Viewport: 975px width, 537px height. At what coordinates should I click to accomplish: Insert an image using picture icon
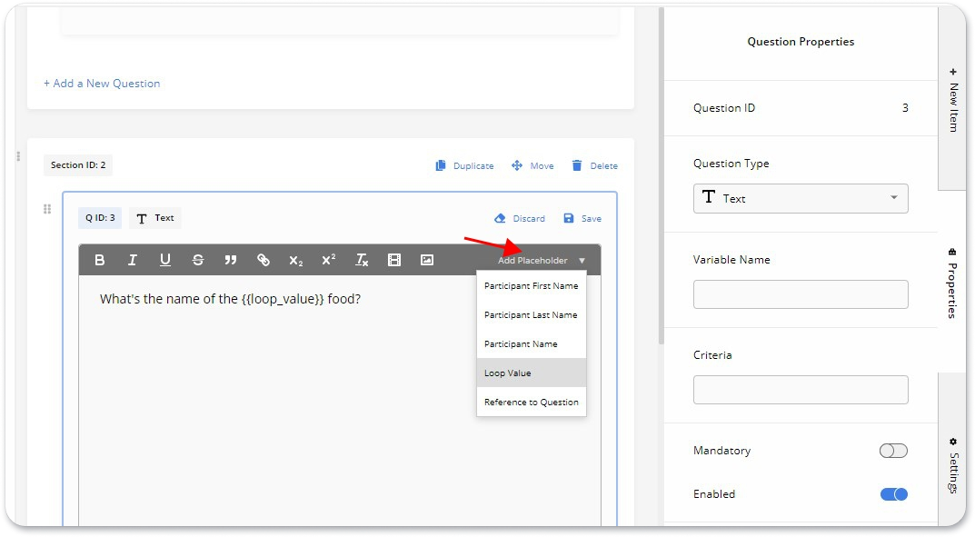(427, 260)
